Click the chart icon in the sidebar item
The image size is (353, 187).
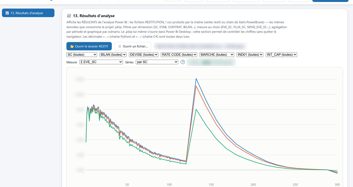pyautogui.click(x=7, y=13)
